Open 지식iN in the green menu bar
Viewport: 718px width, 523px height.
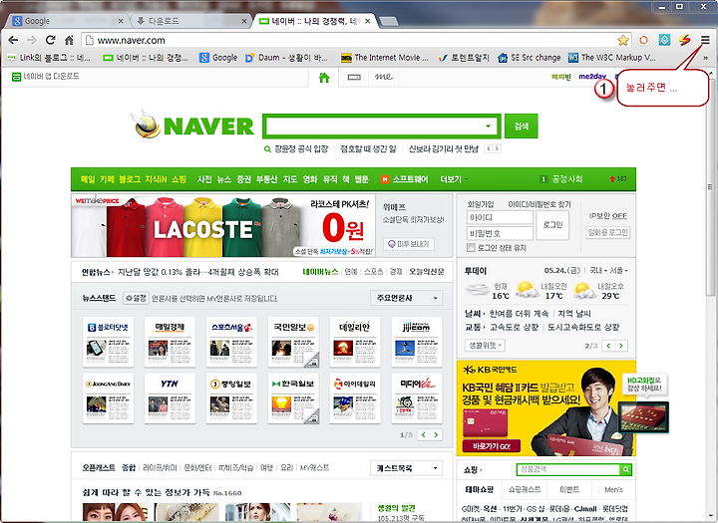(x=156, y=179)
